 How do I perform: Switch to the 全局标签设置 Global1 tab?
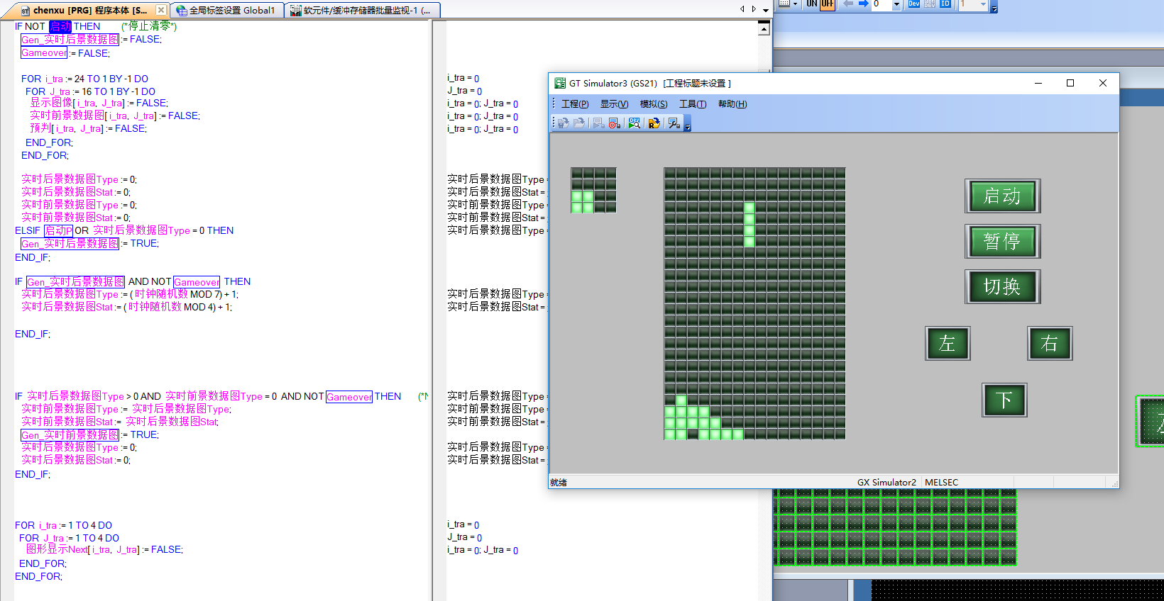226,11
